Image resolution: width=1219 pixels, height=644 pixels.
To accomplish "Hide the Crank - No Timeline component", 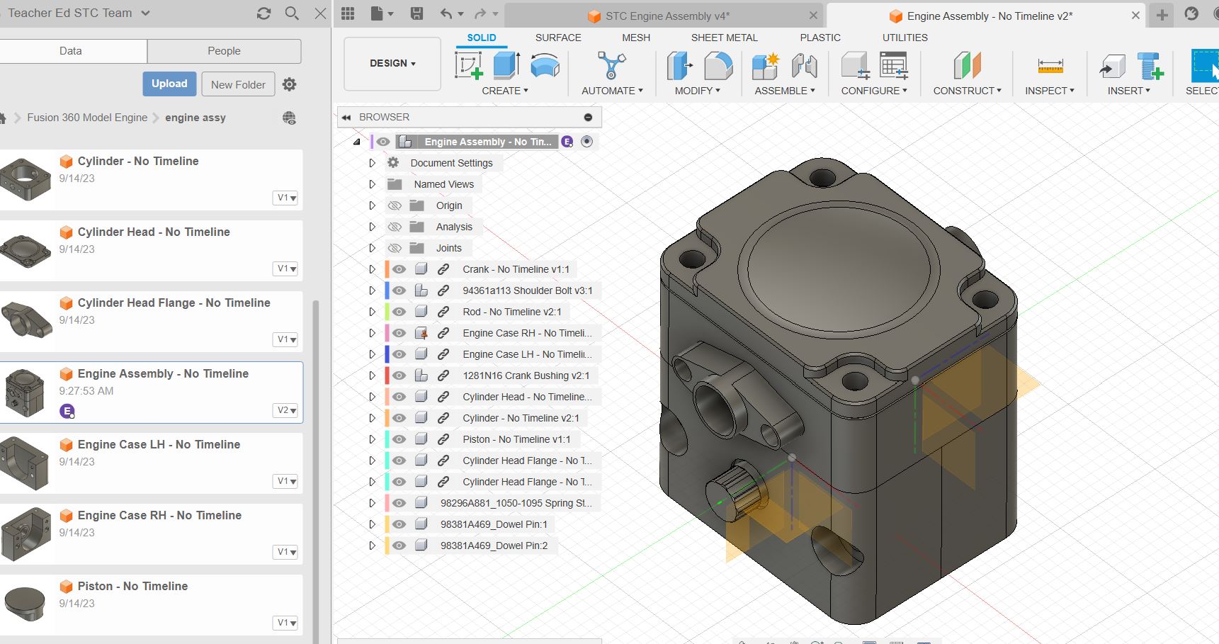I will pyautogui.click(x=399, y=269).
